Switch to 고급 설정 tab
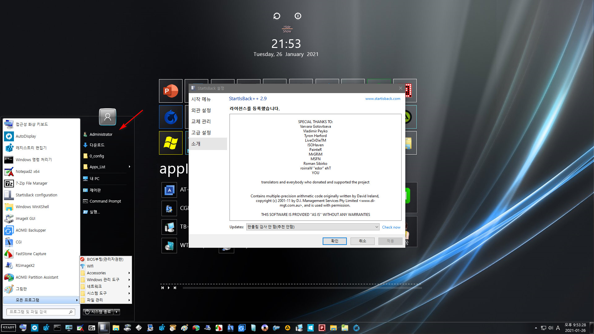594x334 pixels. pos(208,133)
